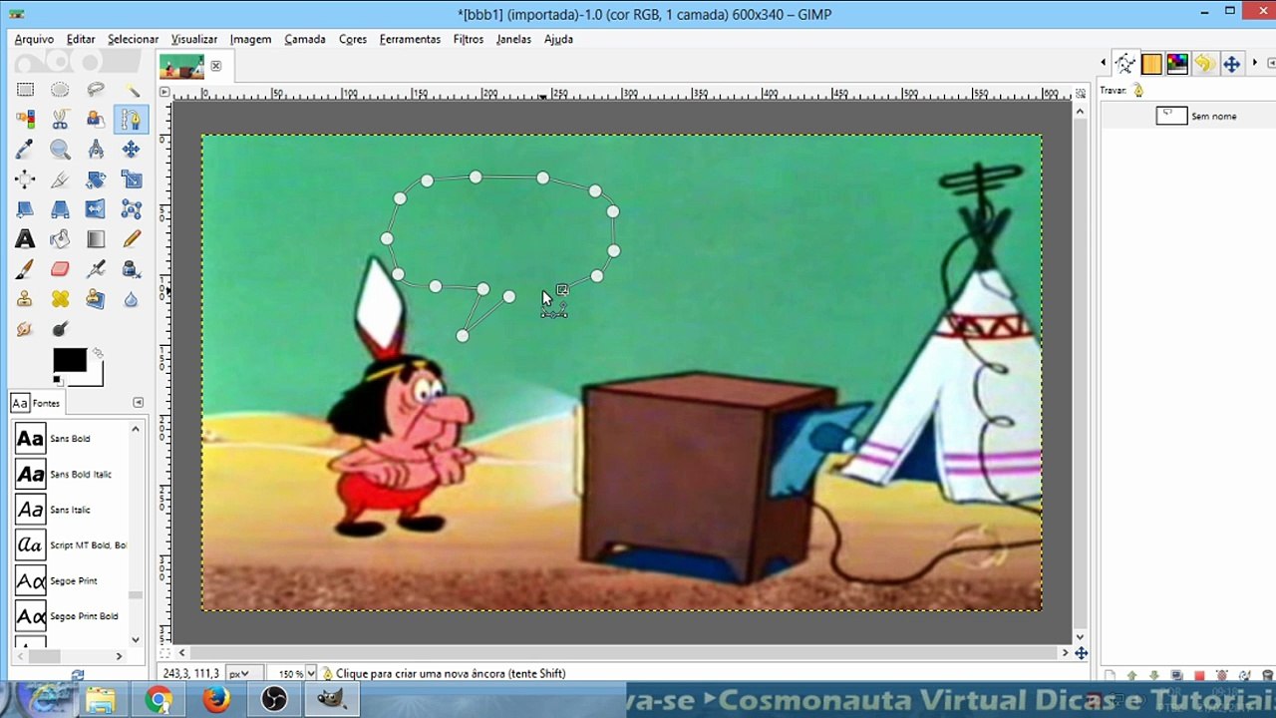Click the black foreground color swatch
Viewport: 1276px width, 718px height.
[69, 360]
